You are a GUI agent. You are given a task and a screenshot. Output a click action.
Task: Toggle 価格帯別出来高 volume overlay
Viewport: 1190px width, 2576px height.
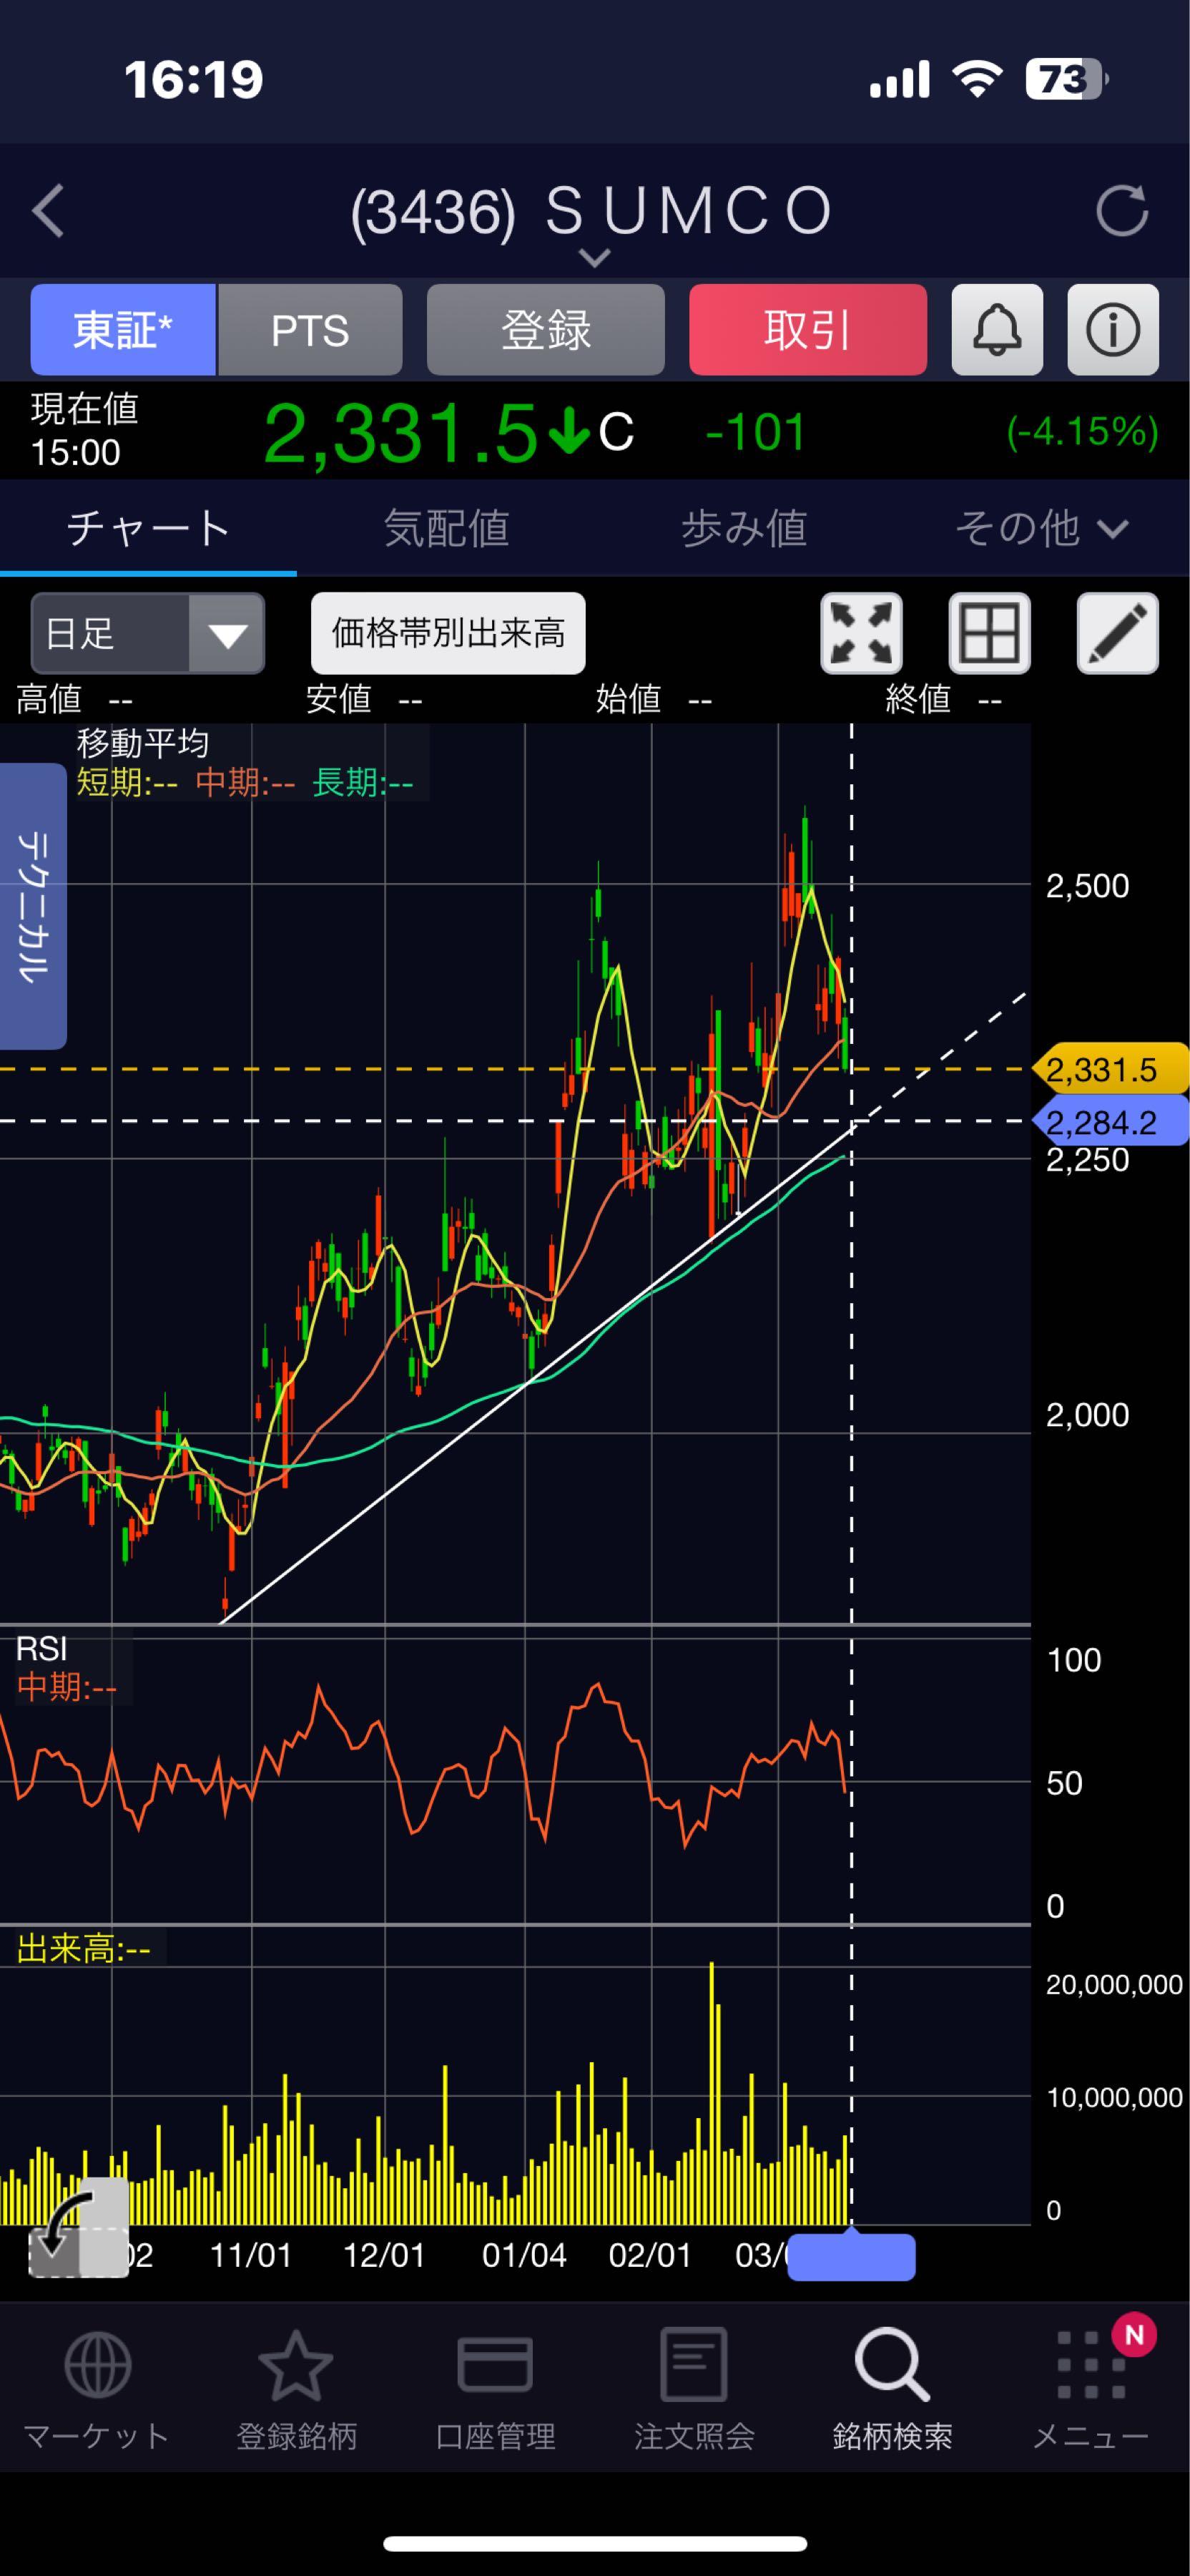tap(448, 633)
